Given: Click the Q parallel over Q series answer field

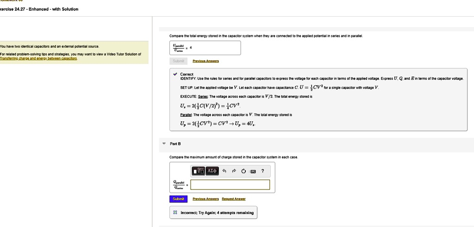Looking at the screenshot, I should (230, 185).
